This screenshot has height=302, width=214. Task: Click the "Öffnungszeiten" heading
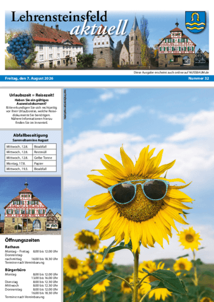[22, 240]
